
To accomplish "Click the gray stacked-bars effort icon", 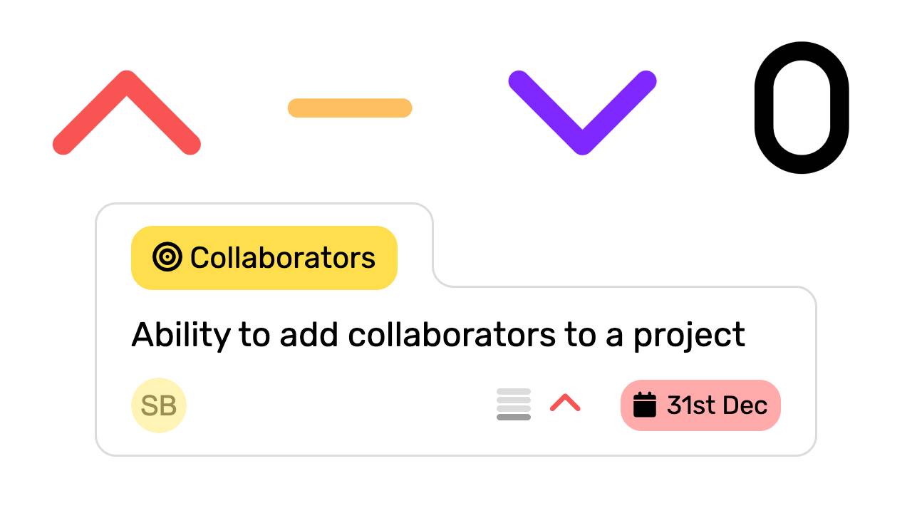I will coord(514,405).
